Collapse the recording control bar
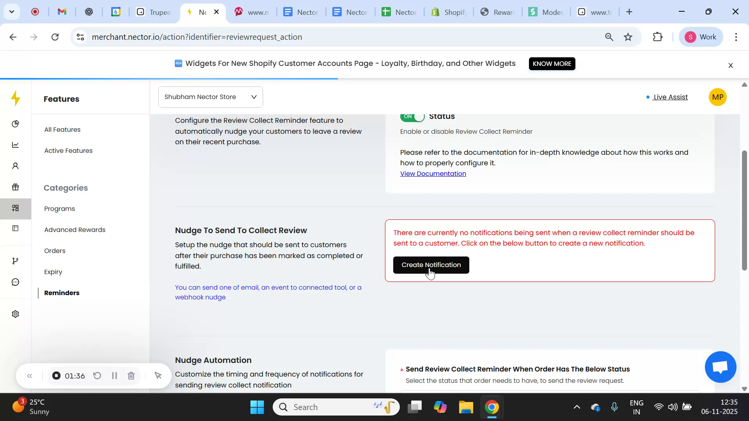Image resolution: width=749 pixels, height=421 pixels. click(30, 376)
